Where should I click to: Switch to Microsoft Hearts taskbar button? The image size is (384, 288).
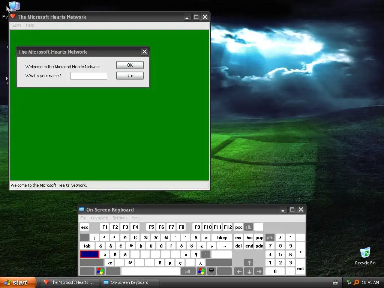(69, 282)
